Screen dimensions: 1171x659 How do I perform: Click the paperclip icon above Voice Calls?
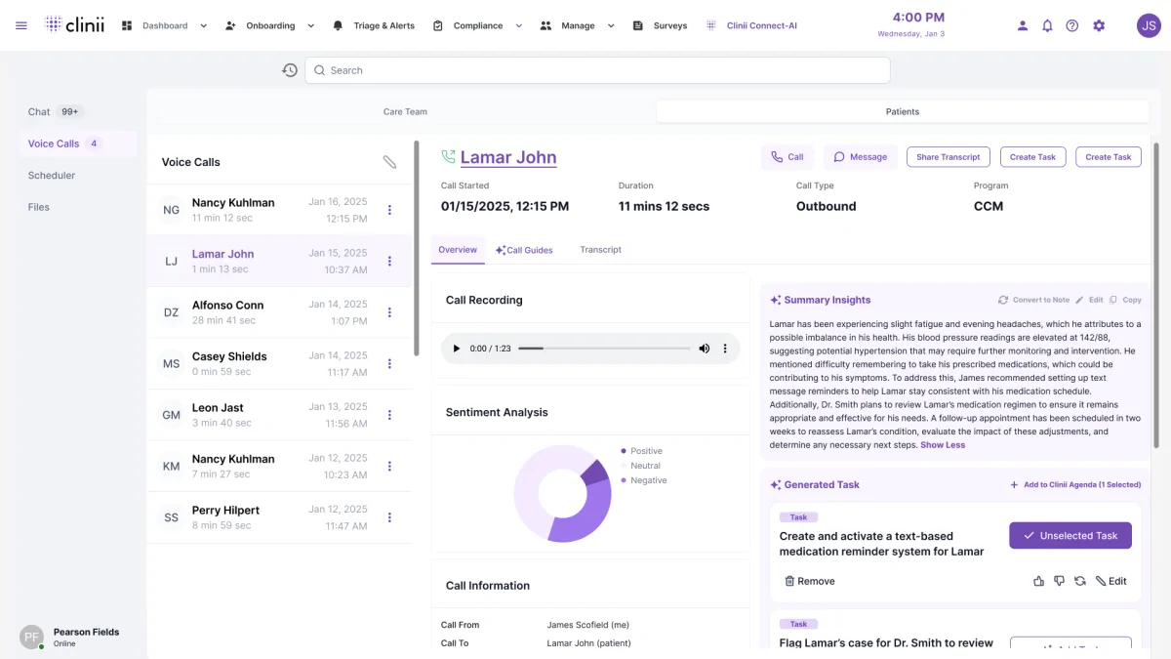(390, 162)
